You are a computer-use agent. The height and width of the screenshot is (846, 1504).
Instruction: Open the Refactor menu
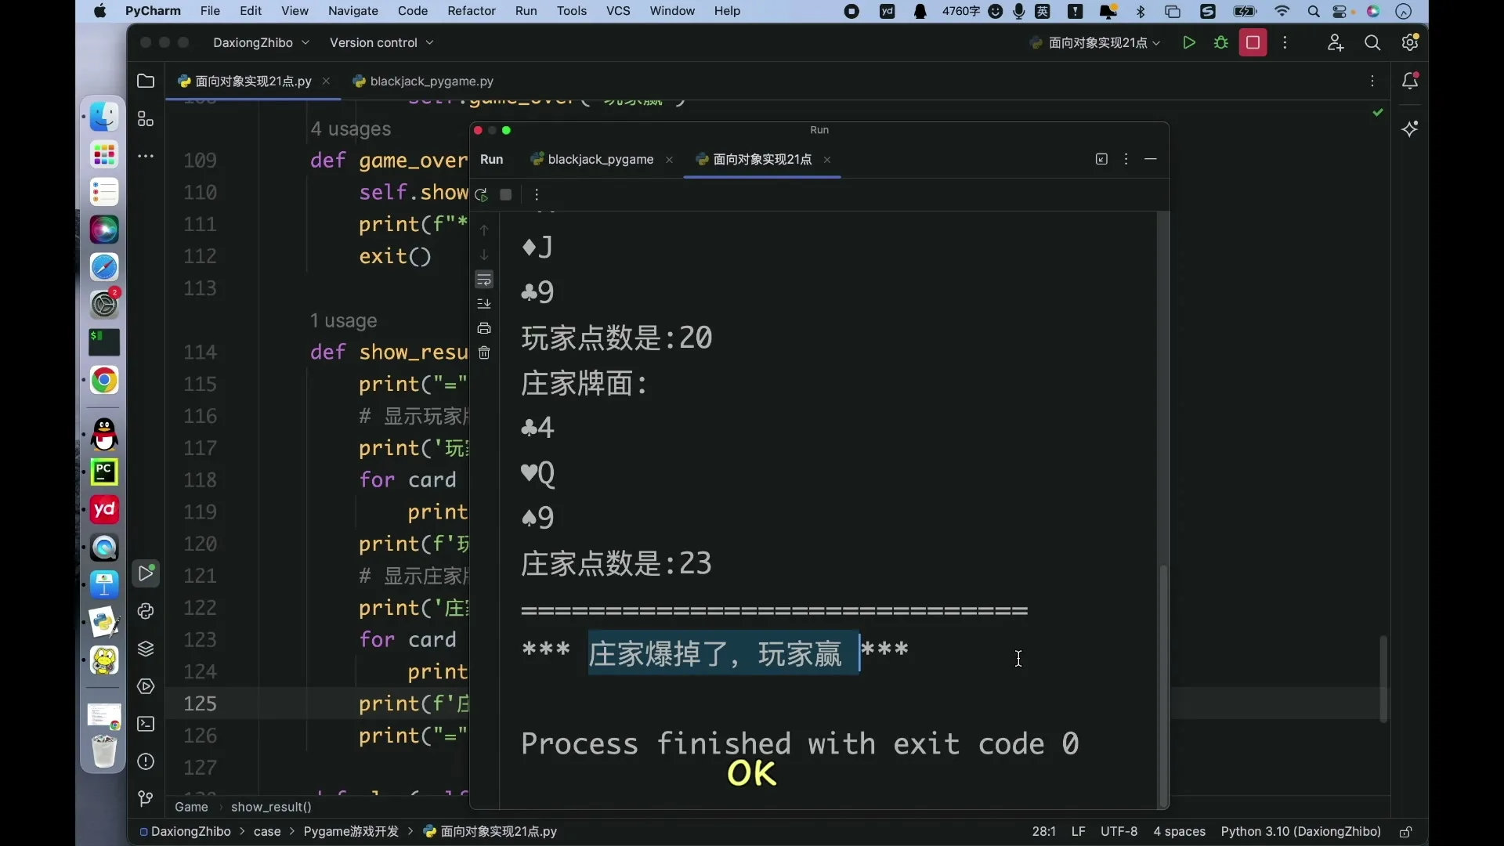pos(472,11)
